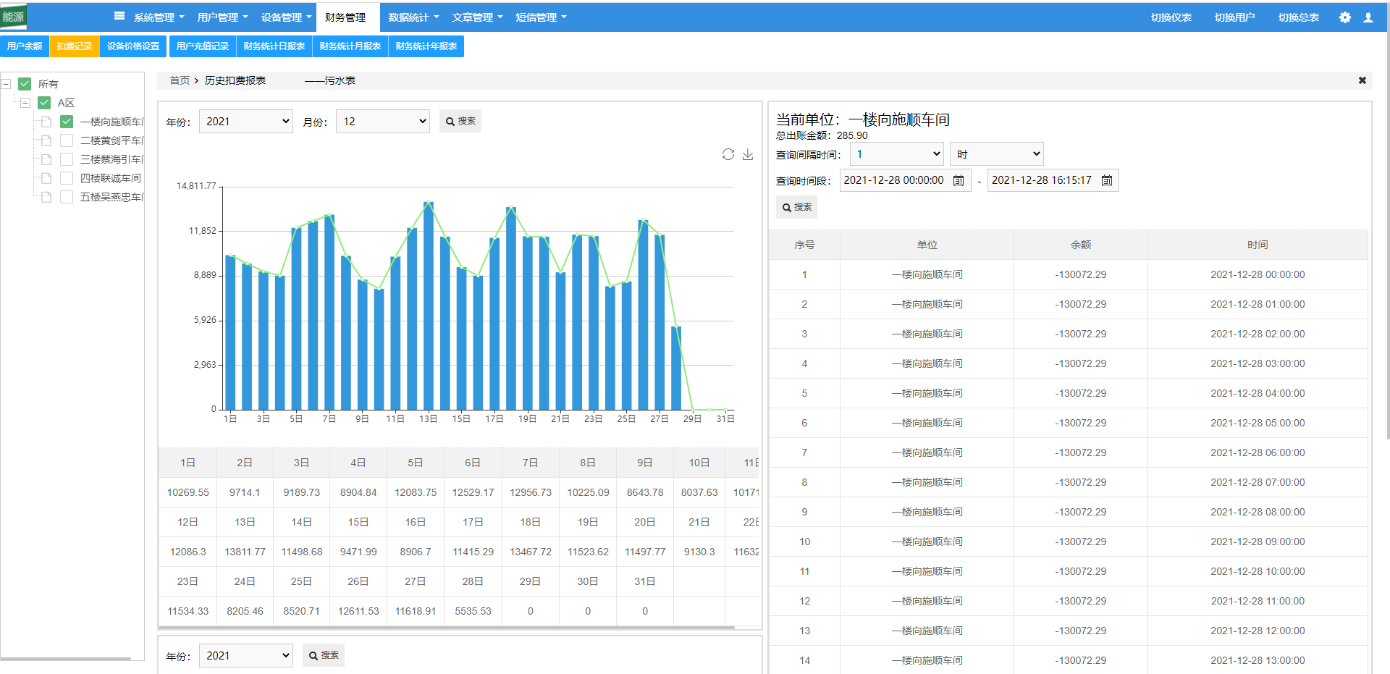Screen dimensions: 1390x674
Task: Click 切换总表 link
Action: 1299,17
